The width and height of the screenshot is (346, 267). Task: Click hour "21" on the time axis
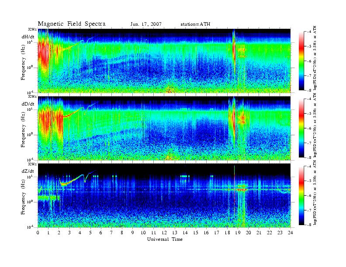point(259,233)
